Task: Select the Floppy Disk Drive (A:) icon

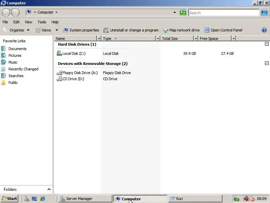Action: [59, 73]
